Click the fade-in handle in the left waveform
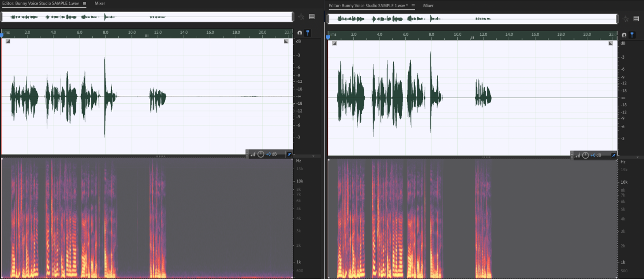 click(x=8, y=41)
